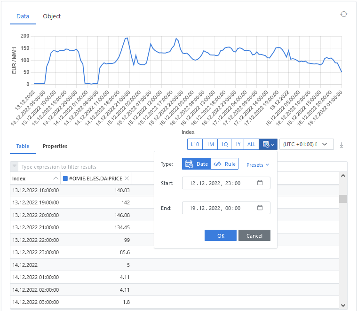Select the Rule type option
Screen dimensions: 357x311
[224, 164]
